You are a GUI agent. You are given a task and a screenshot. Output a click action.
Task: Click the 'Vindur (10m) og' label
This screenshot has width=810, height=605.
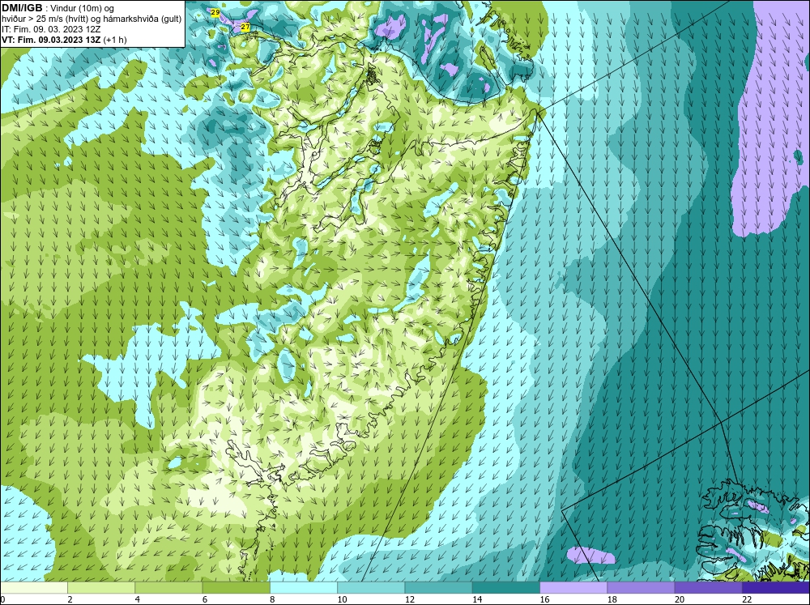pos(83,9)
